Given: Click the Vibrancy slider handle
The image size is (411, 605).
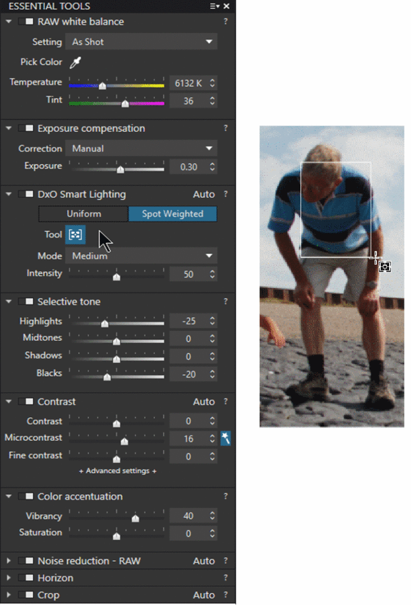Looking at the screenshot, I should [x=135, y=518].
